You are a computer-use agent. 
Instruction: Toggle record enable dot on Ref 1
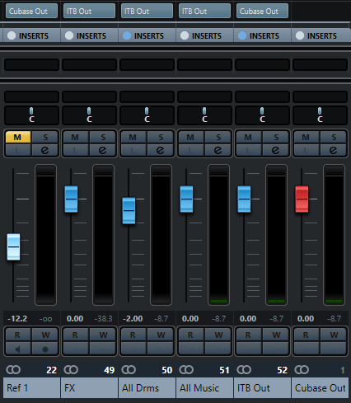click(x=45, y=349)
